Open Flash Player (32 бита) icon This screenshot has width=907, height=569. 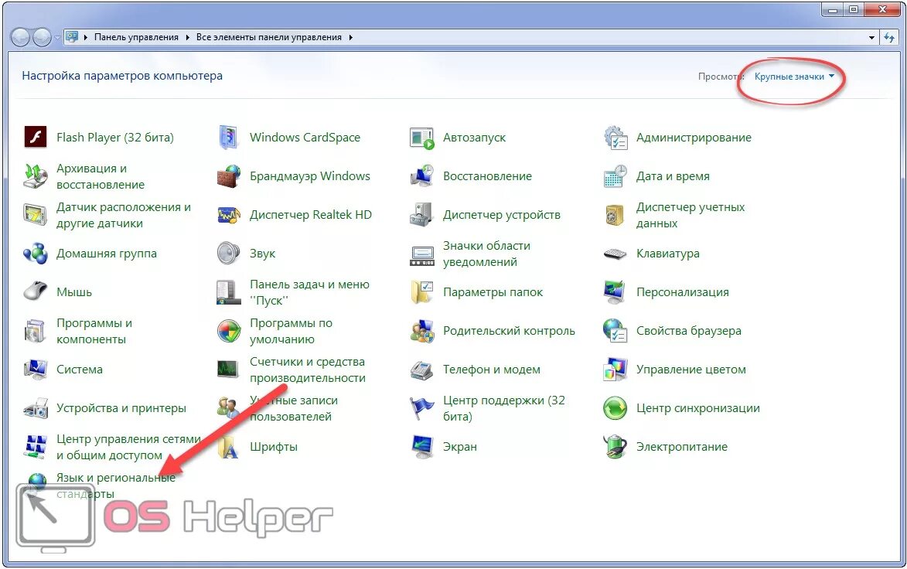click(36, 138)
